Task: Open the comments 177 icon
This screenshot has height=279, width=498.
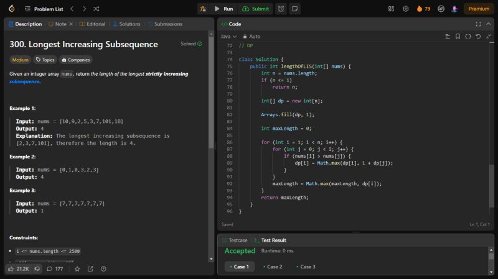Action: (55, 269)
